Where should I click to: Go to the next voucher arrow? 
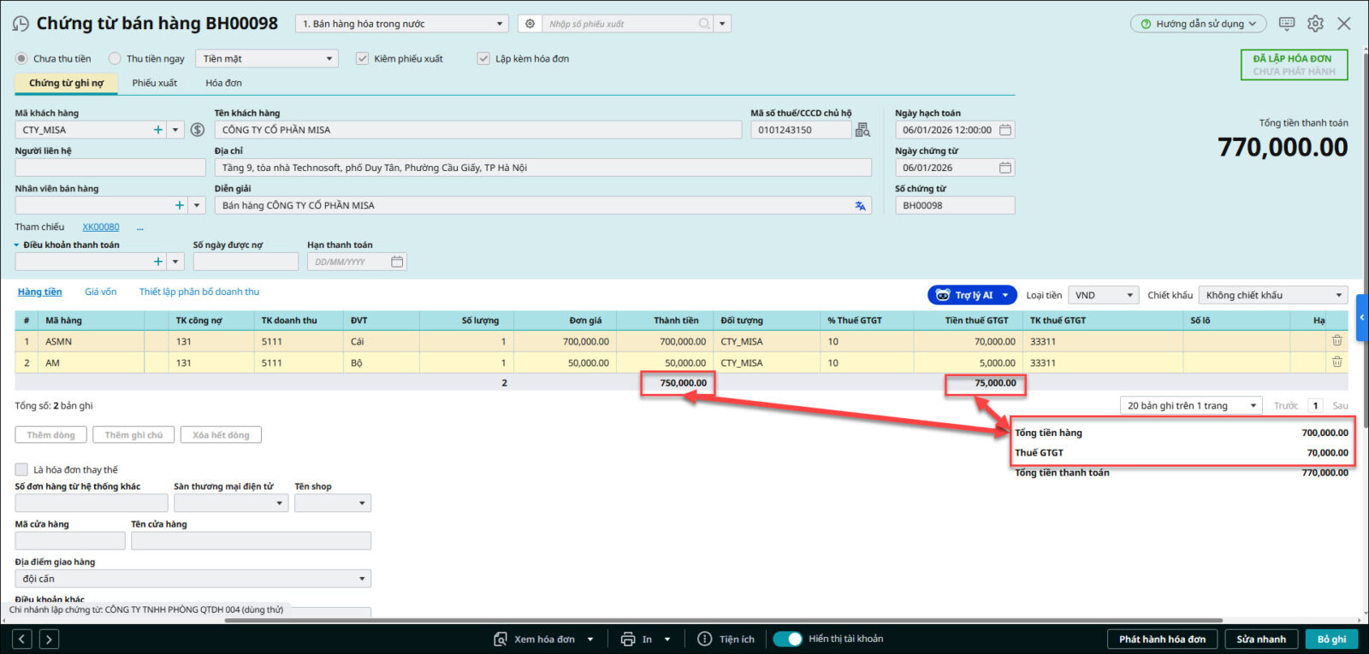pyautogui.click(x=49, y=639)
